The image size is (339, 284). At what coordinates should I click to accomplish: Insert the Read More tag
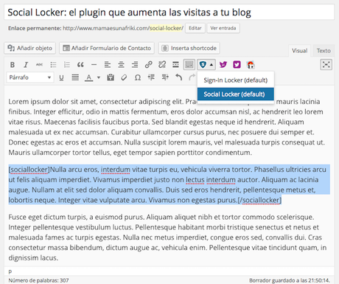pos(175,65)
